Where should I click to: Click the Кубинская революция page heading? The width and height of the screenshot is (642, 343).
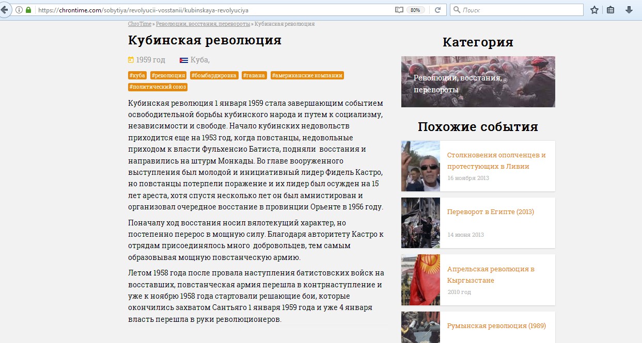point(205,40)
